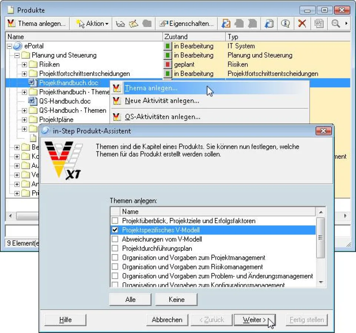Click the magnifier search icon in toolbar

(336, 24)
